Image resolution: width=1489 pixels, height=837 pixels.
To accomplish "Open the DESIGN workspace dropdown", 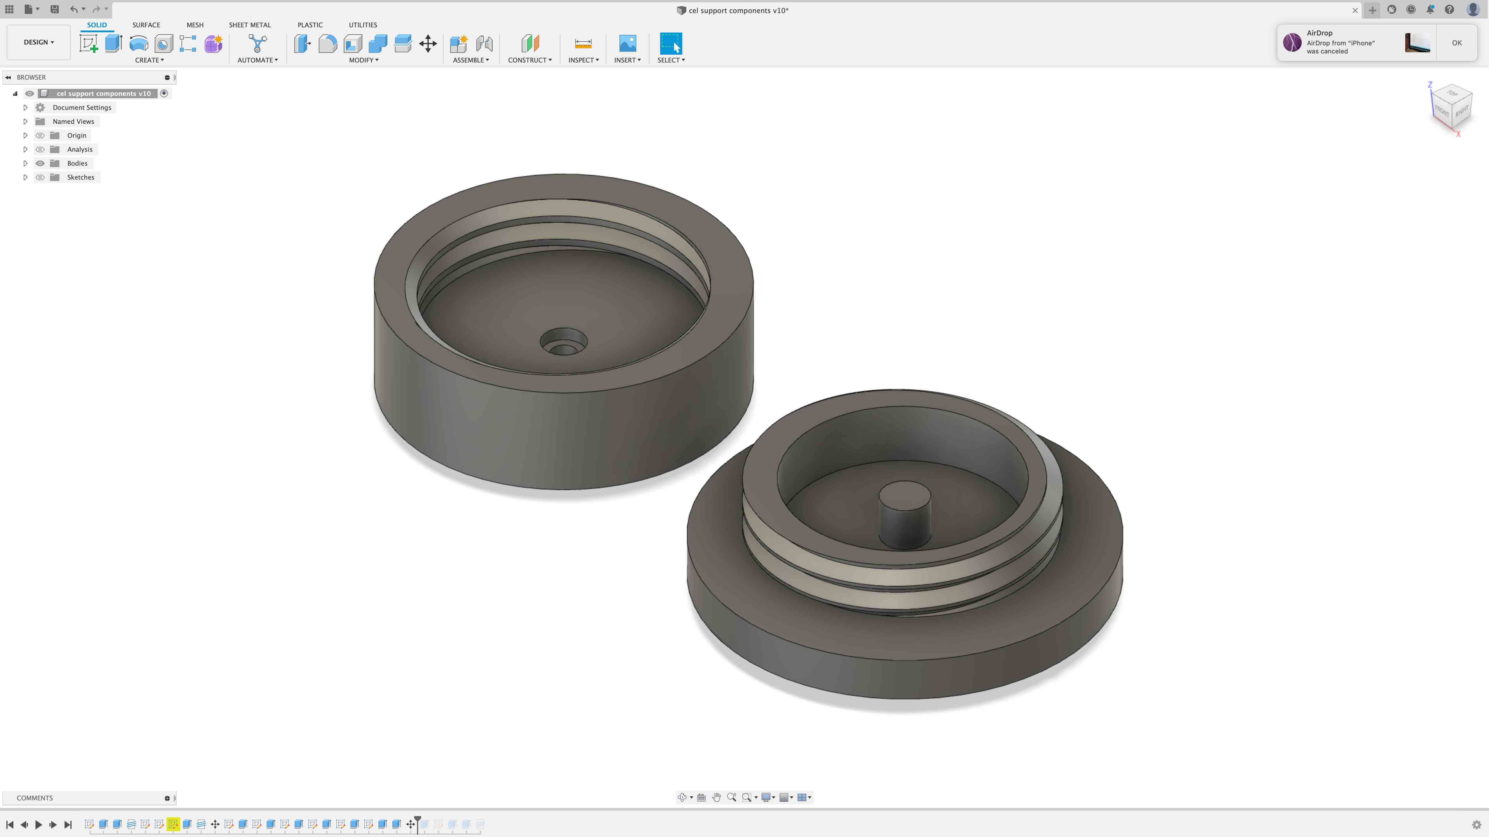I will point(39,42).
